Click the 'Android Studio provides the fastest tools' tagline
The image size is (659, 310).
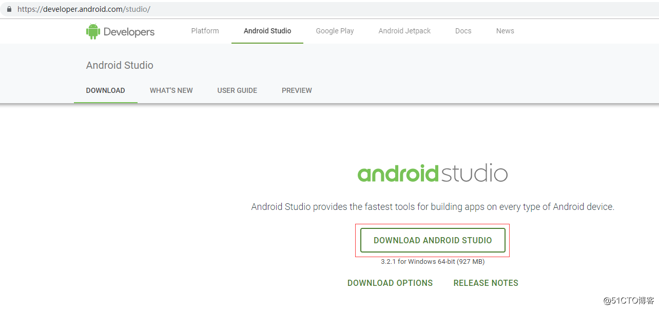tap(433, 207)
